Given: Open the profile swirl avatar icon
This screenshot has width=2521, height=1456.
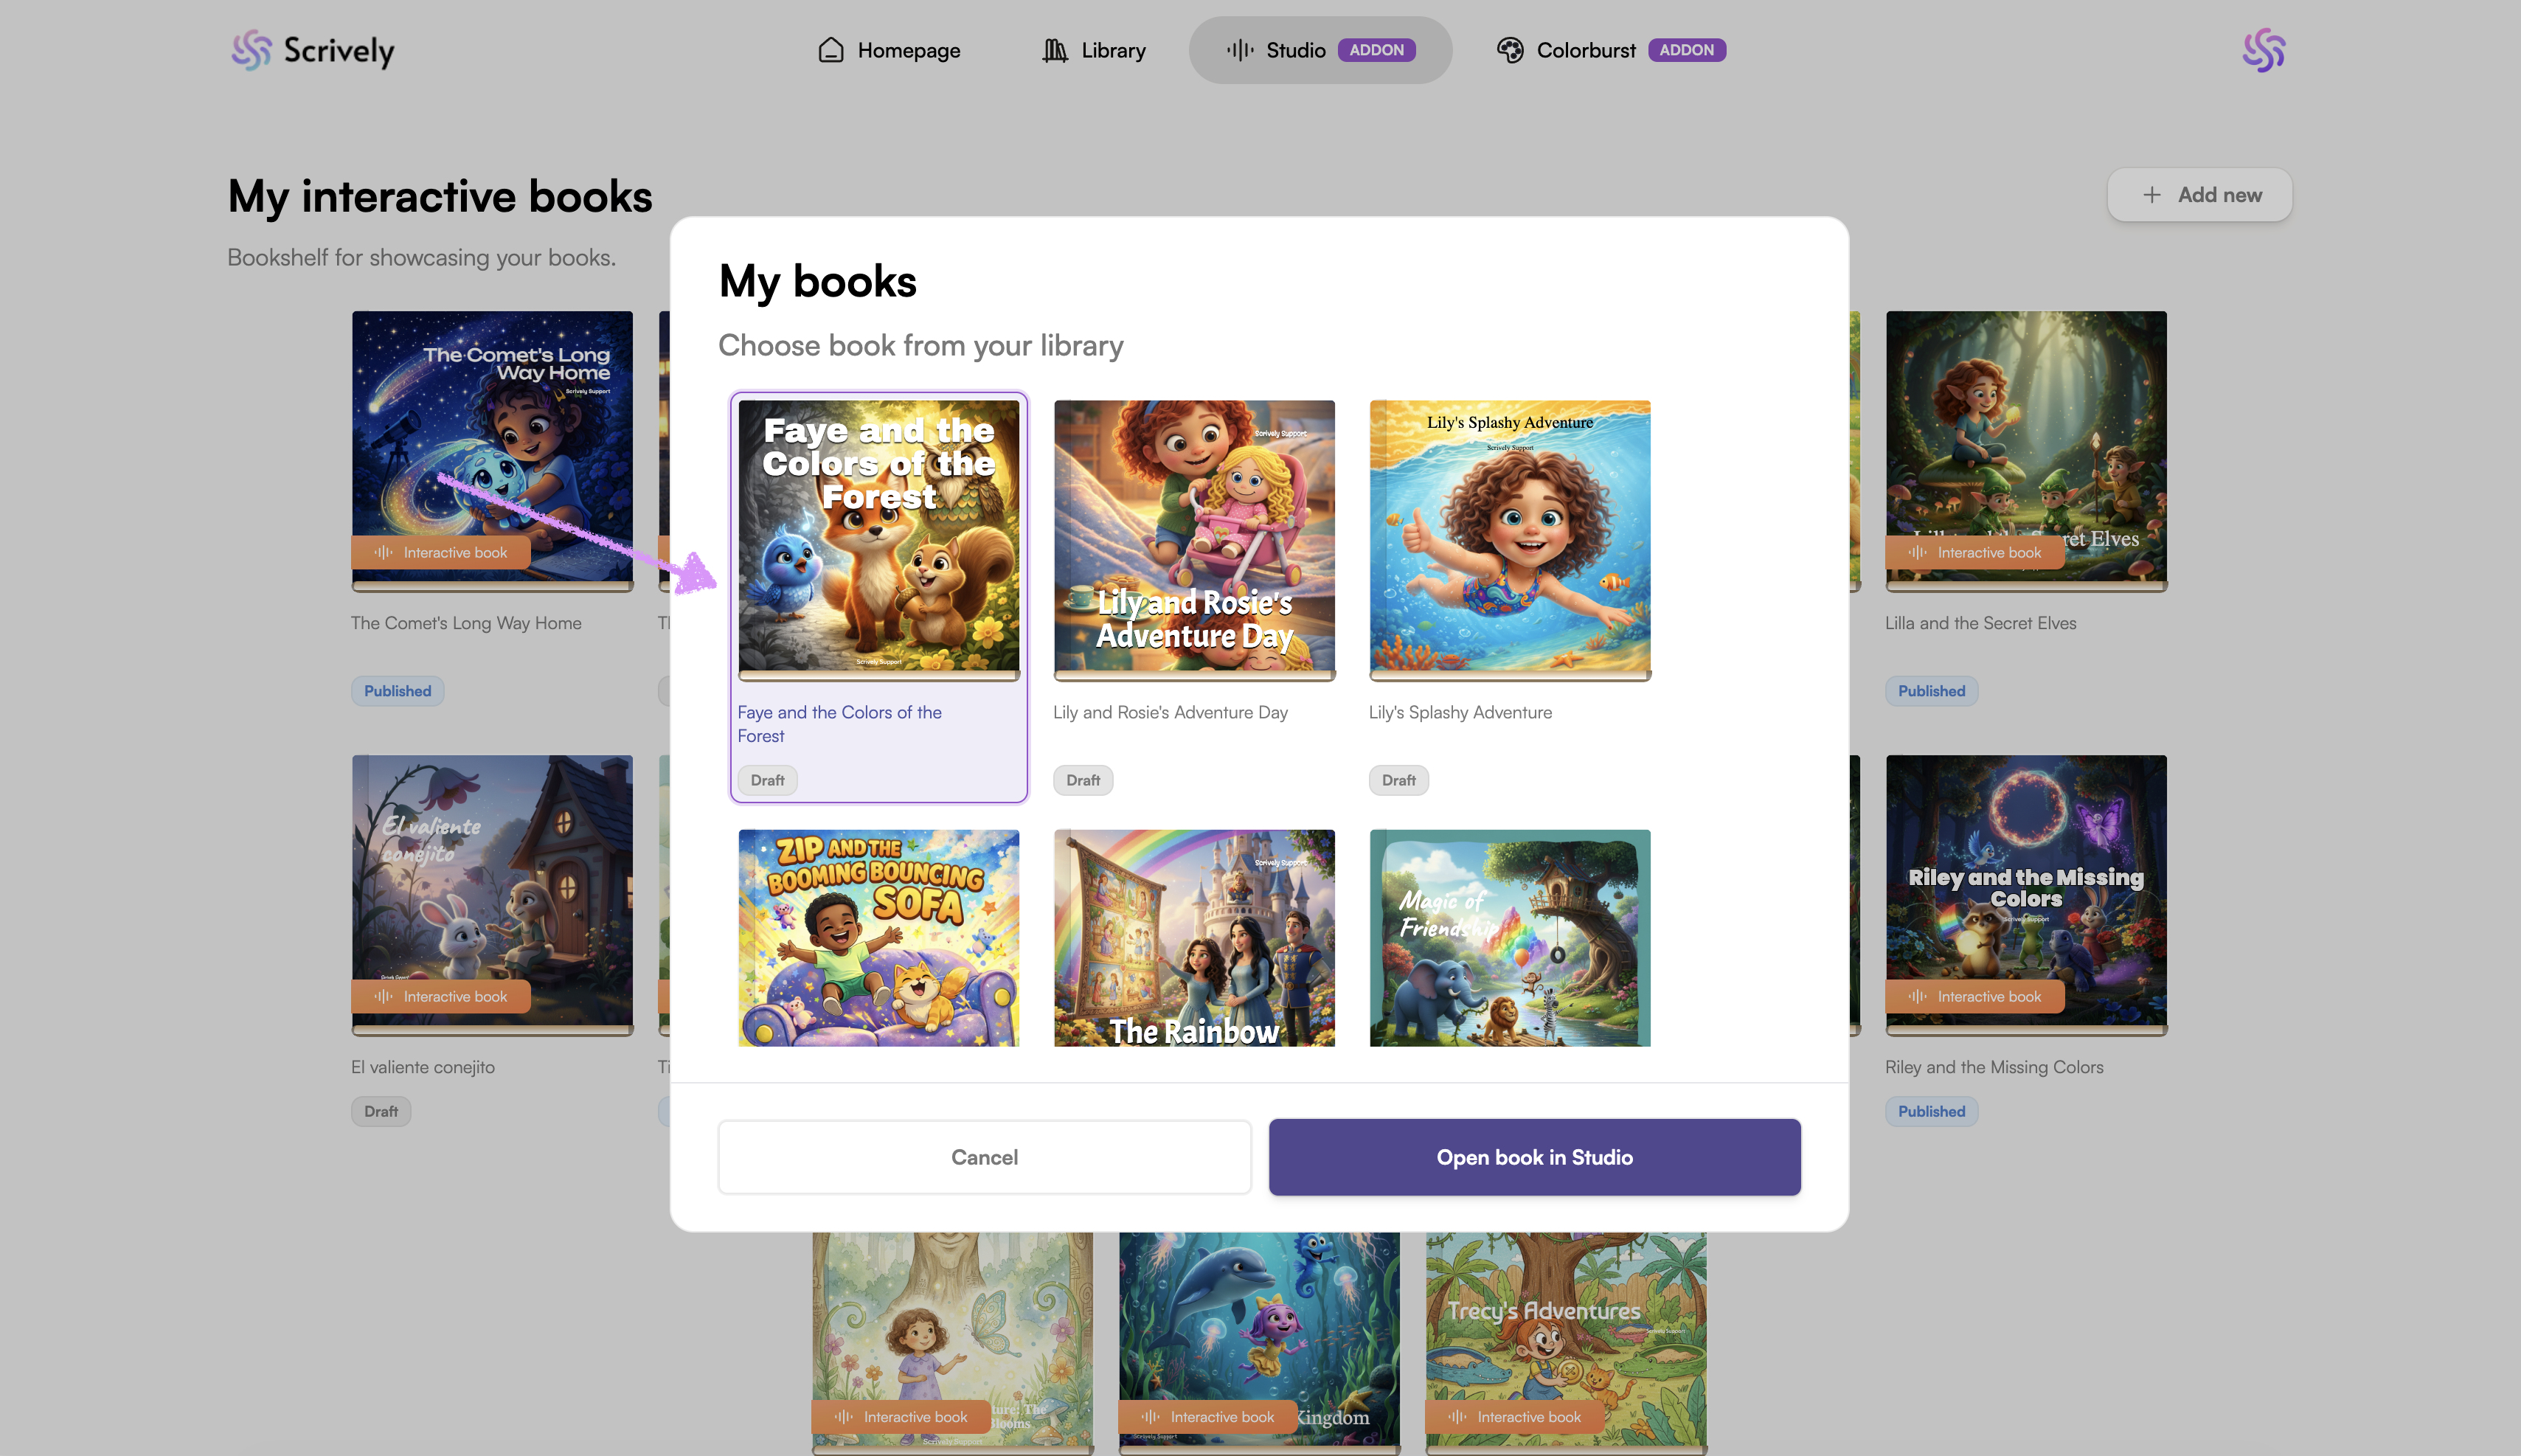Looking at the screenshot, I should click(2264, 50).
